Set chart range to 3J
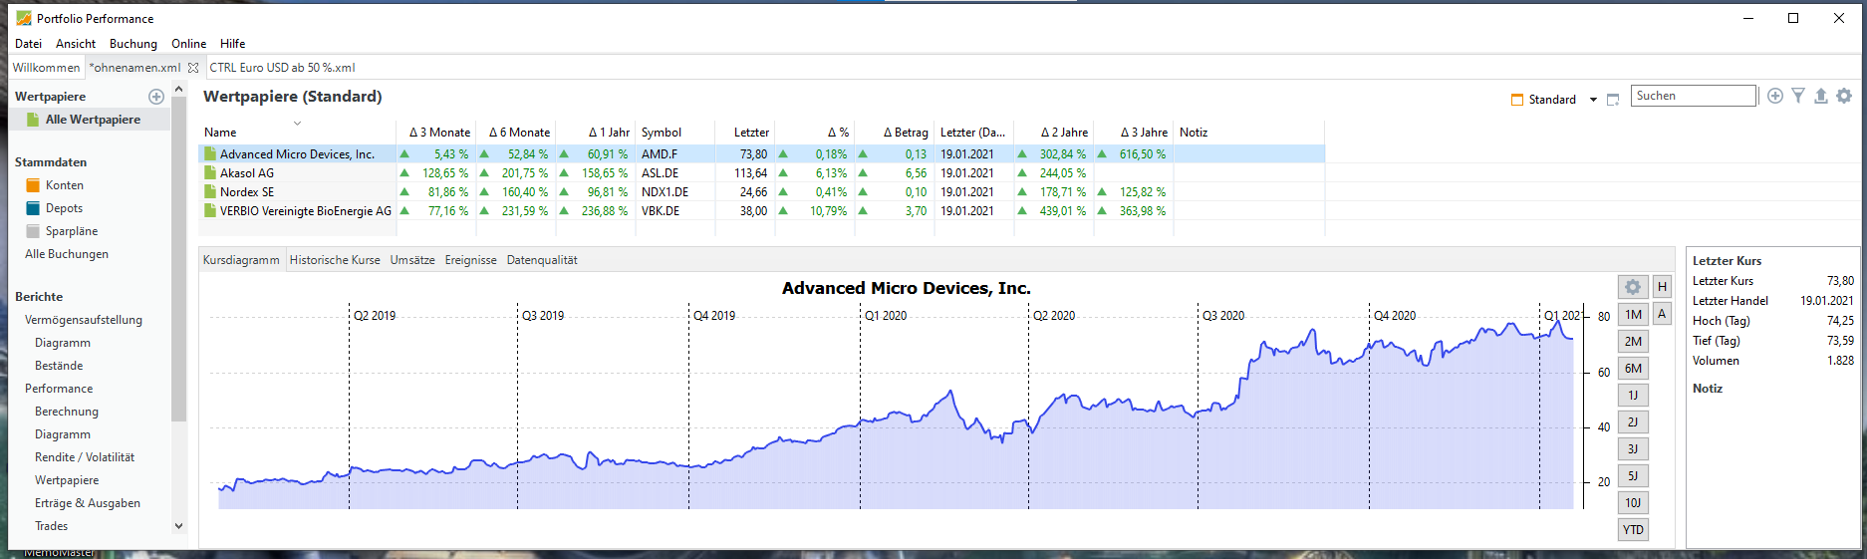 tap(1633, 448)
